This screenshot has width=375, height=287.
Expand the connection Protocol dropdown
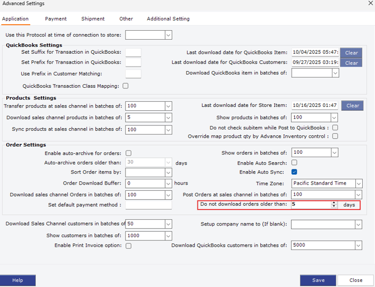pos(168,35)
